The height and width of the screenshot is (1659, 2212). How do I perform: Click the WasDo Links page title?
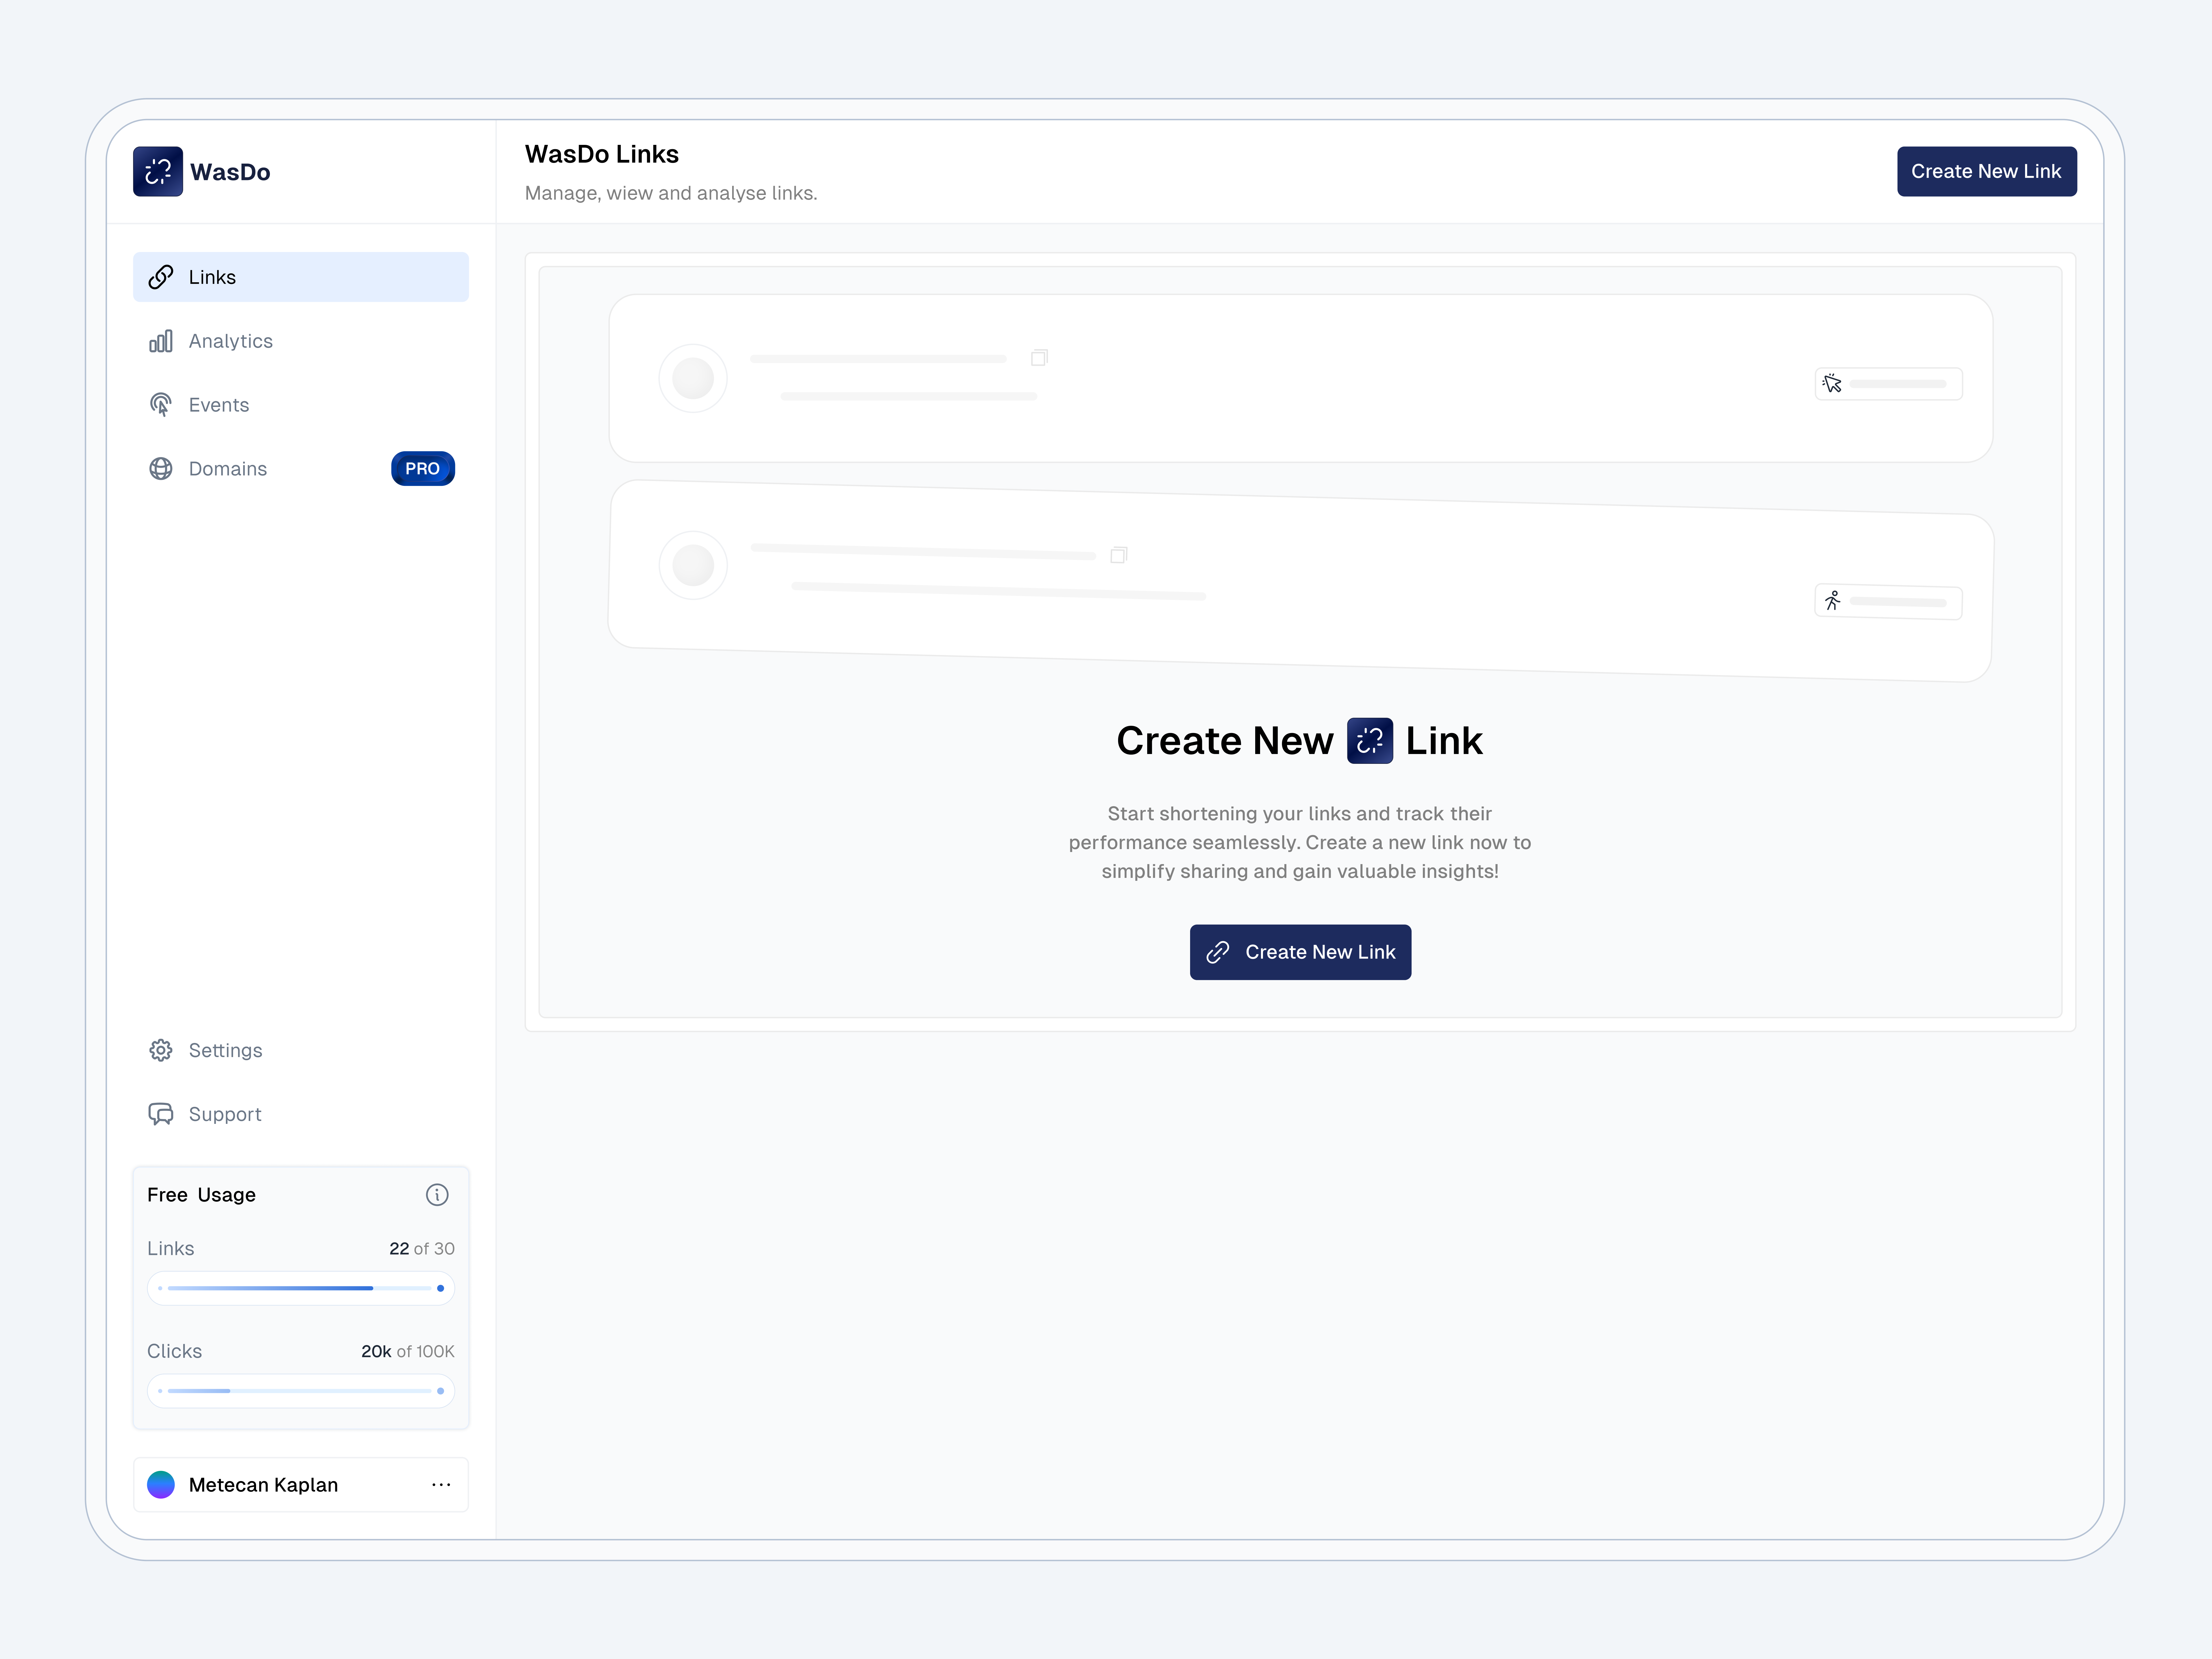point(602,154)
